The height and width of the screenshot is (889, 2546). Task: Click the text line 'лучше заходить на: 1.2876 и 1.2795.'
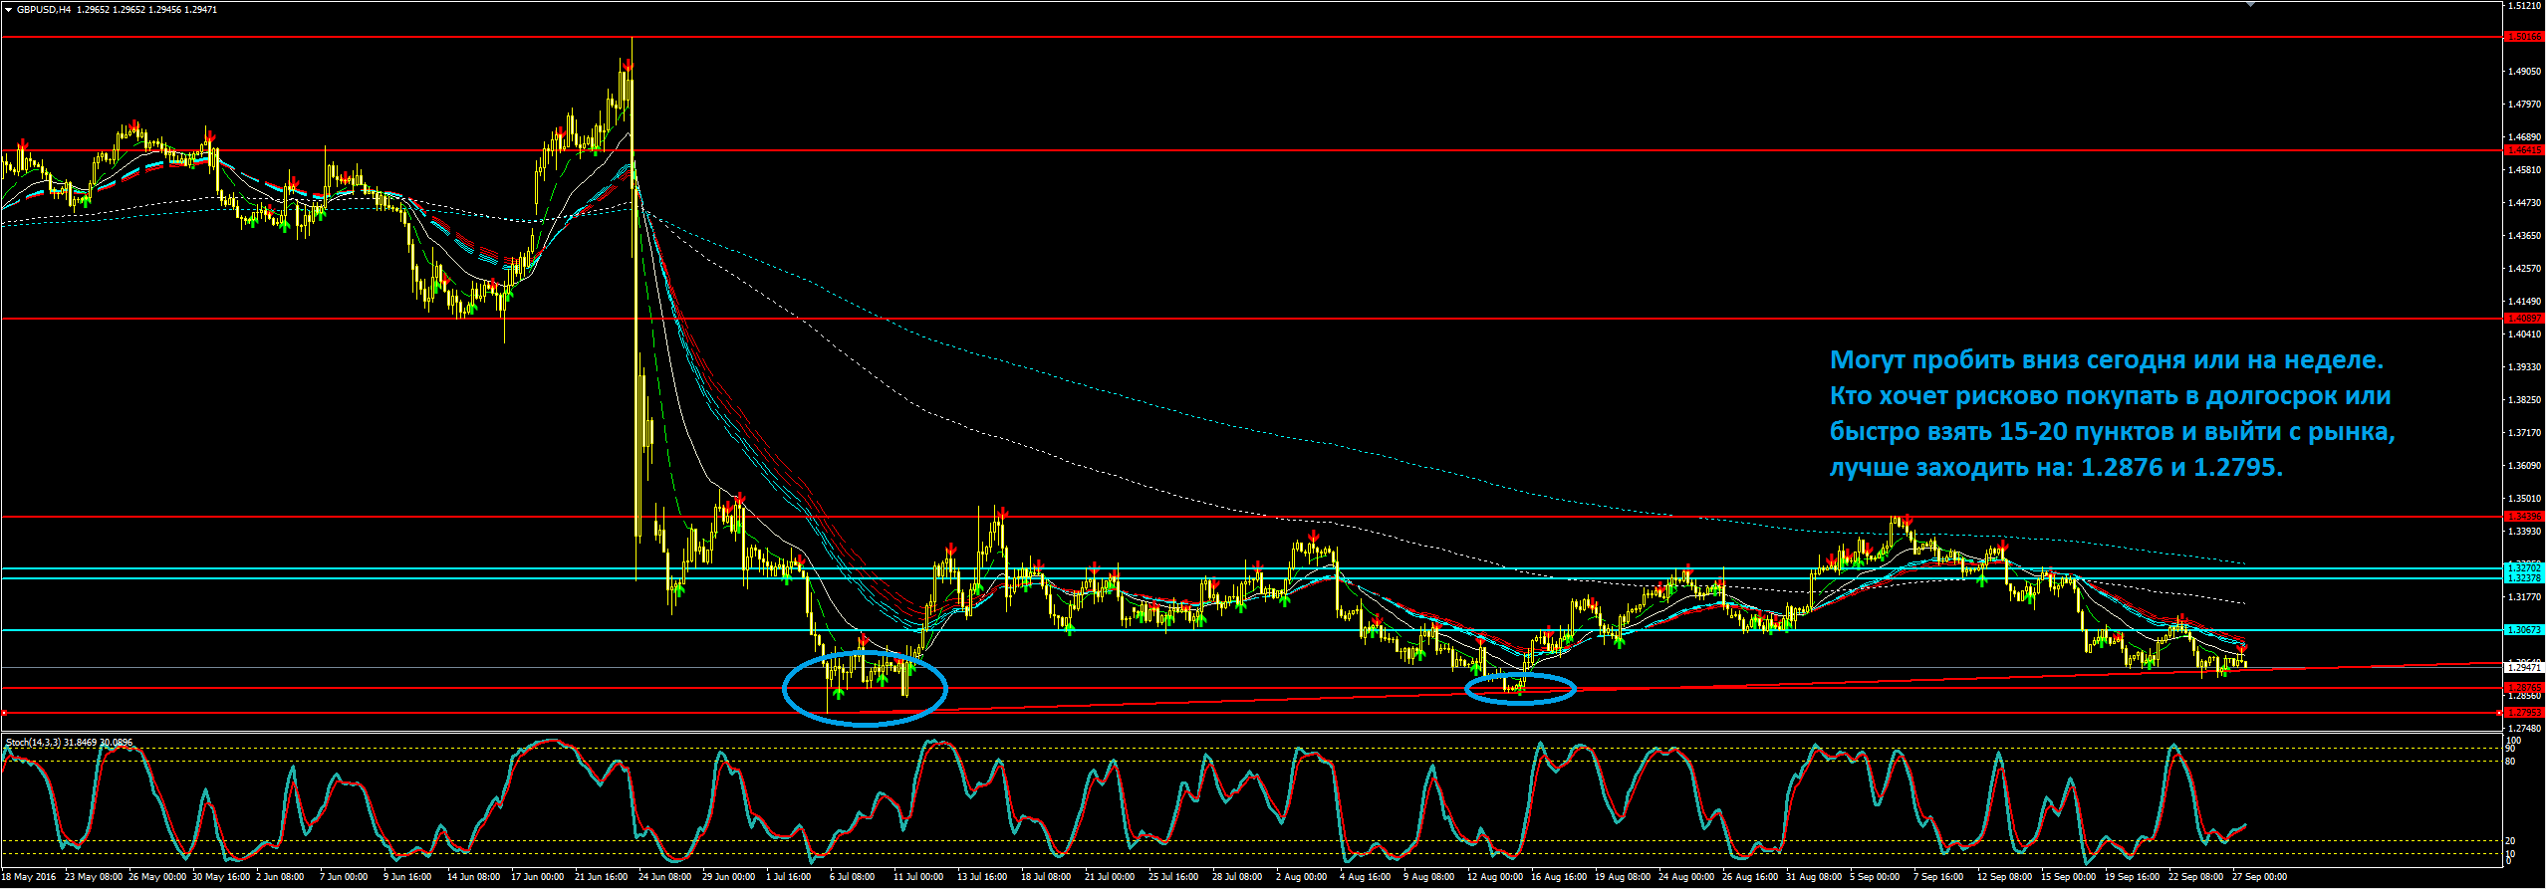pos(2056,467)
